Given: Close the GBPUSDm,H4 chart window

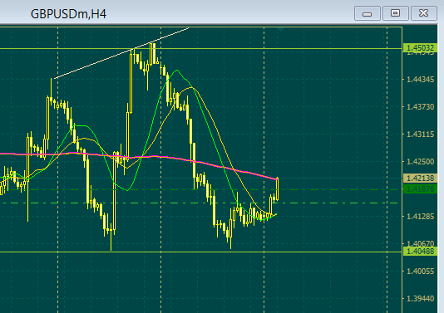Looking at the screenshot, I should 423,13.
